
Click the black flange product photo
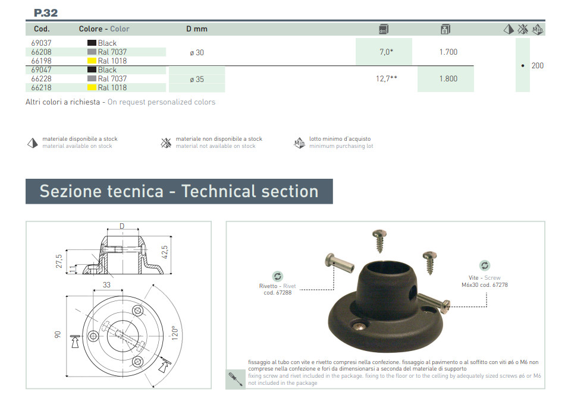click(385, 306)
